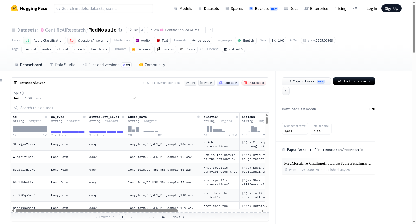Sort the question column
416x224 pixels.
coord(237,117)
